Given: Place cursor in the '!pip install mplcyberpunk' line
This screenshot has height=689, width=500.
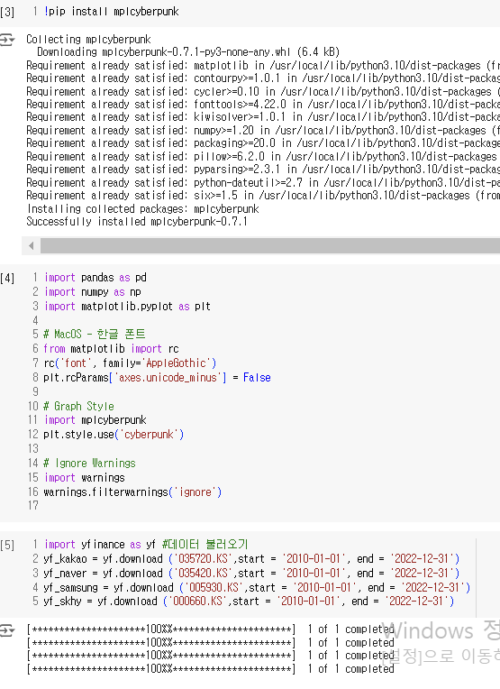Looking at the screenshot, I should tap(111, 12).
